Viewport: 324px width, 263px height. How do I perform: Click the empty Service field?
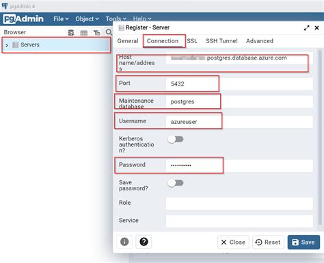coord(239,221)
